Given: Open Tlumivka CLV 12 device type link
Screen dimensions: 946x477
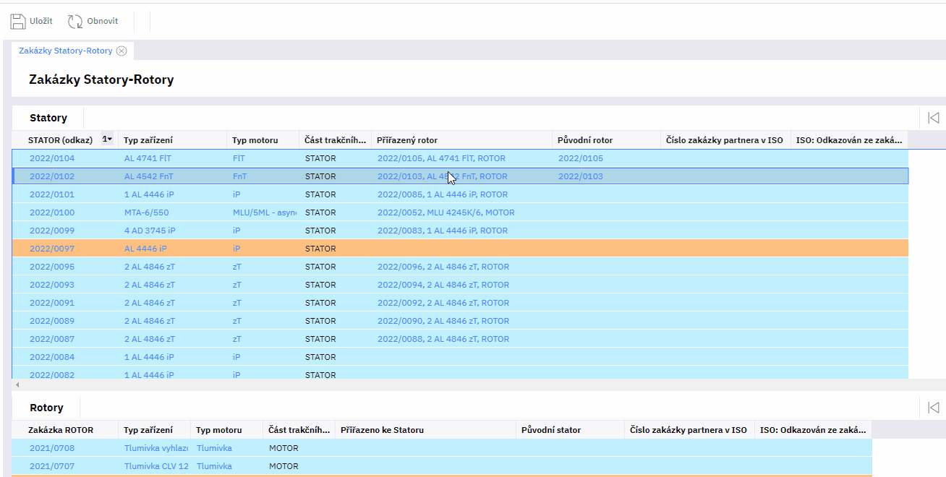Looking at the screenshot, I should [156, 466].
